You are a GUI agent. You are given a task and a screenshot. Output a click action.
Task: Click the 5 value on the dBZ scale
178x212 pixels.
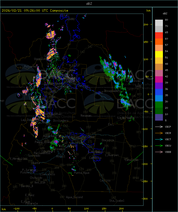coord(166,120)
